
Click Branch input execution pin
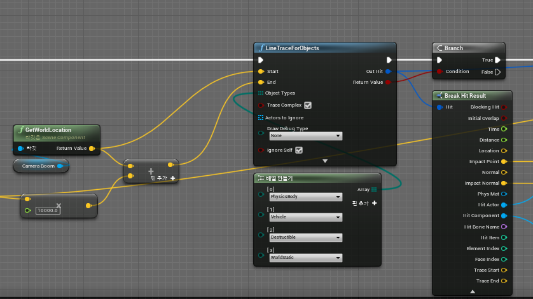[440, 60]
